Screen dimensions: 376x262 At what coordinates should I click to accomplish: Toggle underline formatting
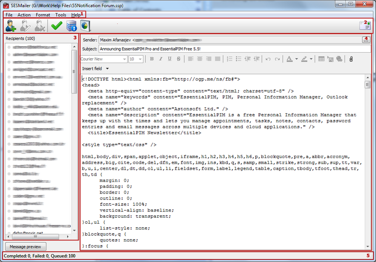coord(169,59)
